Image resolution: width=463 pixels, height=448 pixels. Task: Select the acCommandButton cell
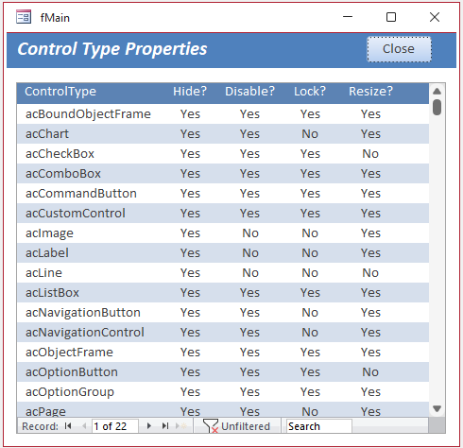[81, 194]
